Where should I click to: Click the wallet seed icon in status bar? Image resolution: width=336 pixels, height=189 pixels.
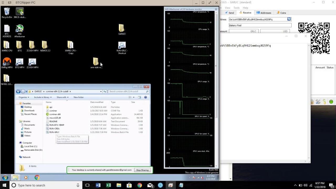point(324,102)
